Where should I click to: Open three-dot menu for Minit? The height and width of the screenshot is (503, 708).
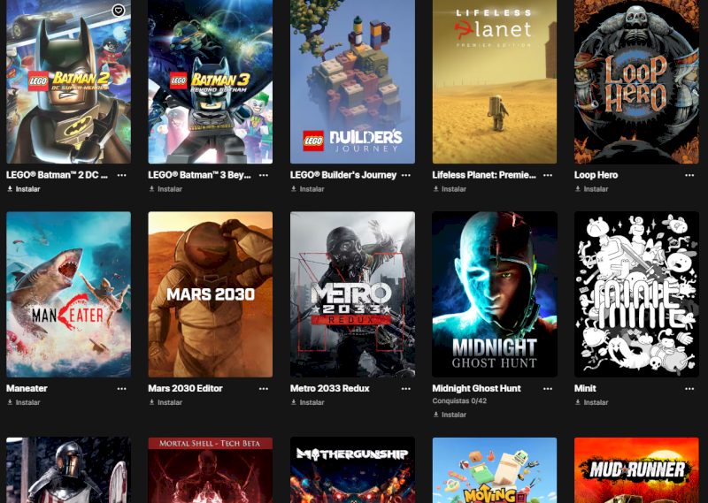[689, 388]
